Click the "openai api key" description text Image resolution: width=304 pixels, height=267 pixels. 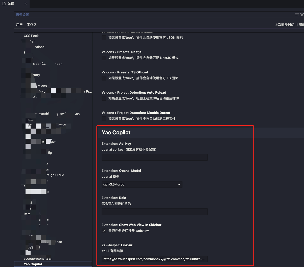click(129, 149)
